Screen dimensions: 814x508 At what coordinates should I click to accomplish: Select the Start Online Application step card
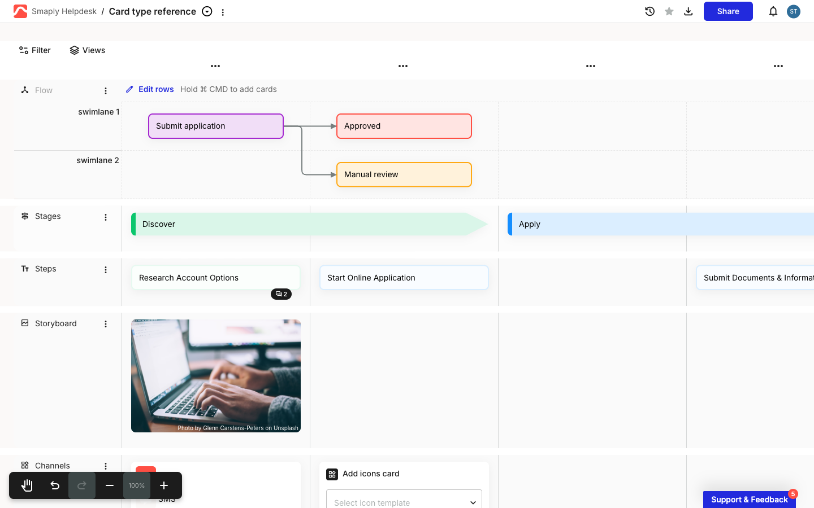click(404, 278)
